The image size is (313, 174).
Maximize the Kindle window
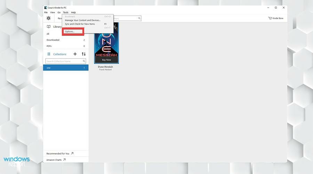[x=276, y=8]
